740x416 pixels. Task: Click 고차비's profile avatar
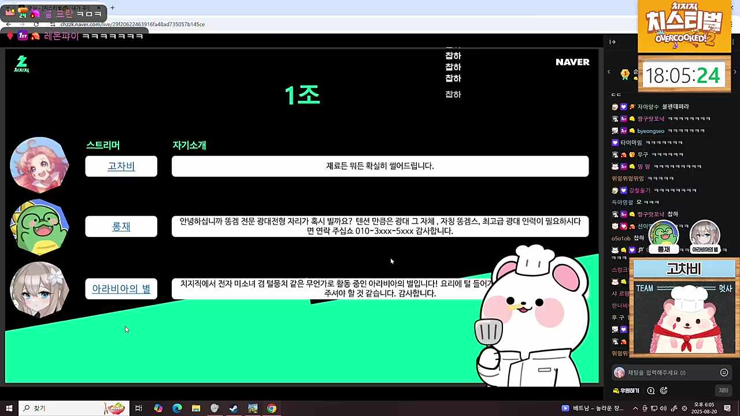pos(39,165)
